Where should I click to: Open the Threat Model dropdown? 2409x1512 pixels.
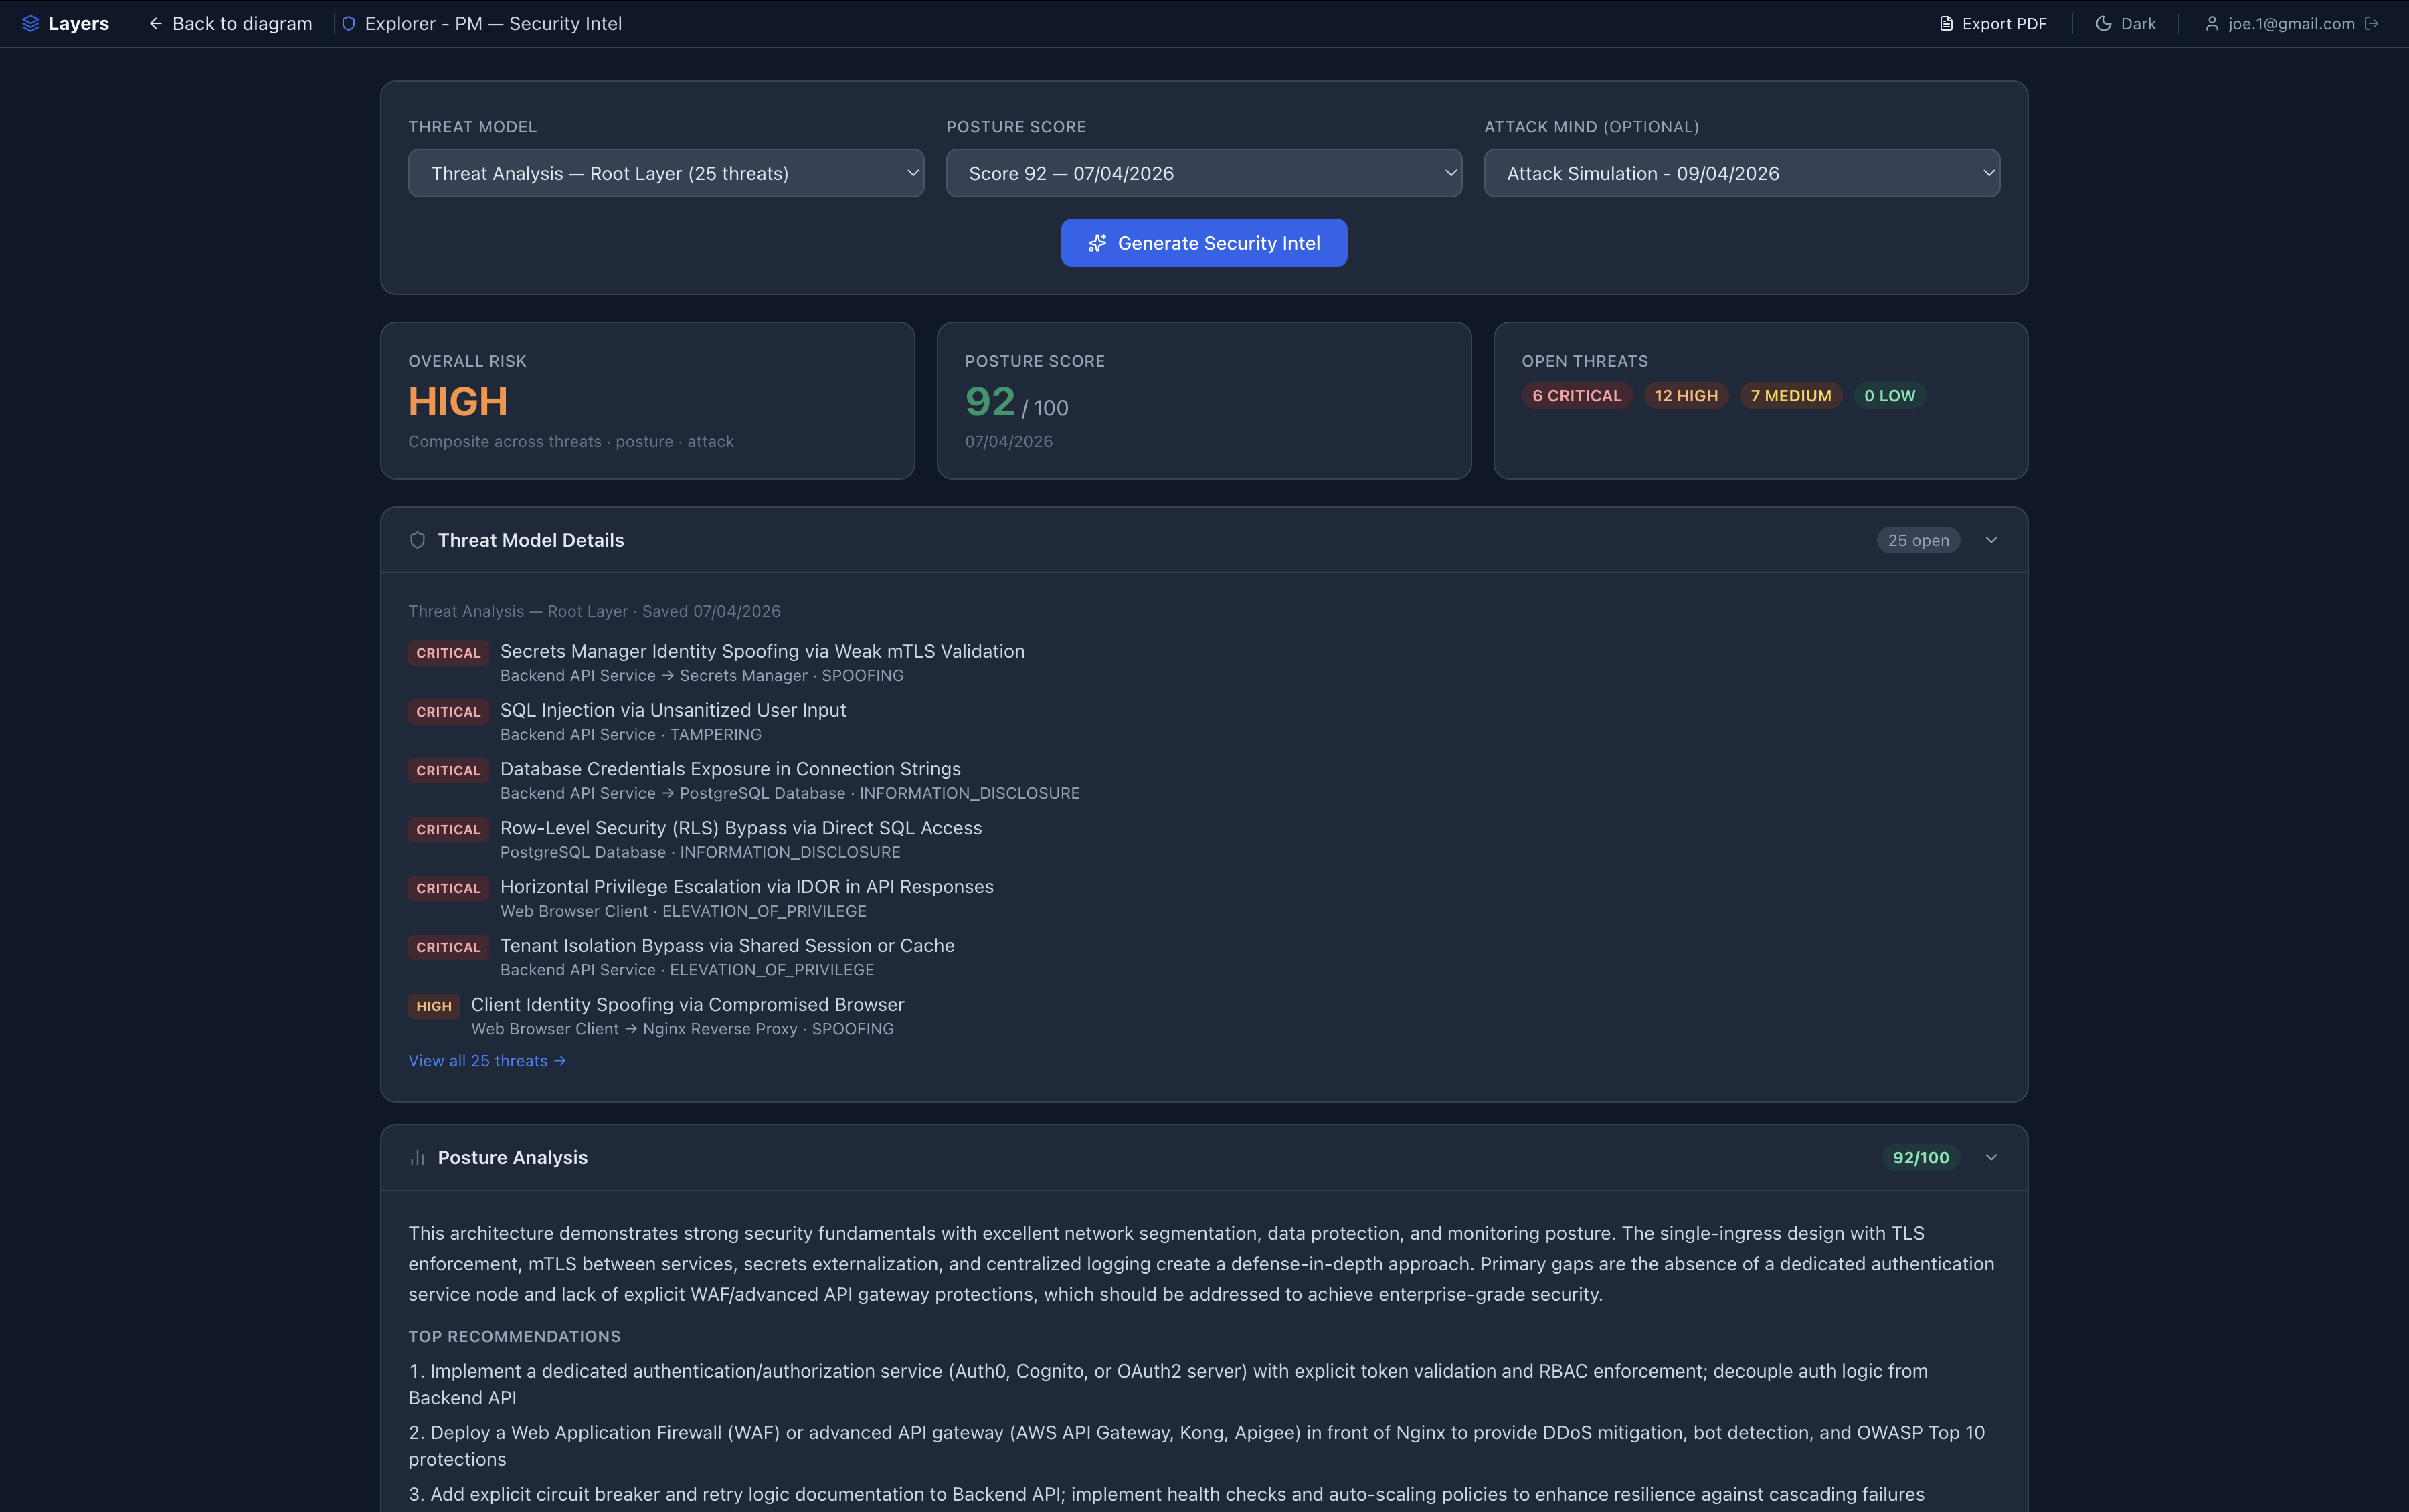(x=666, y=173)
